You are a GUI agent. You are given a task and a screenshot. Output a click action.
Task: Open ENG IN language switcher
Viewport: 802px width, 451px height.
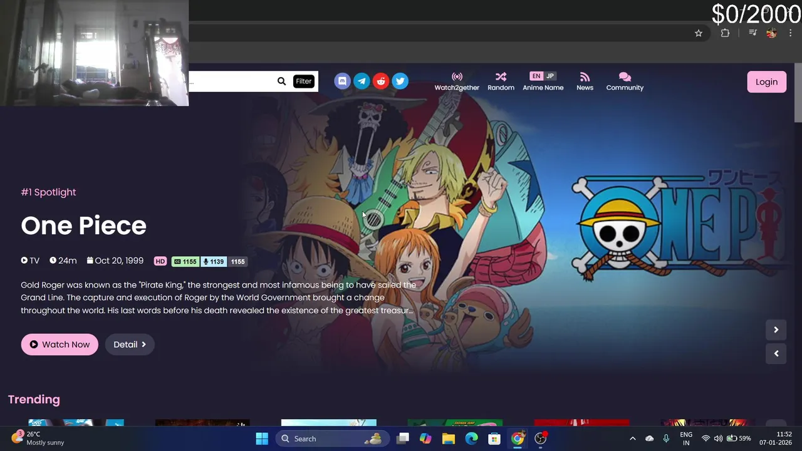click(x=686, y=438)
